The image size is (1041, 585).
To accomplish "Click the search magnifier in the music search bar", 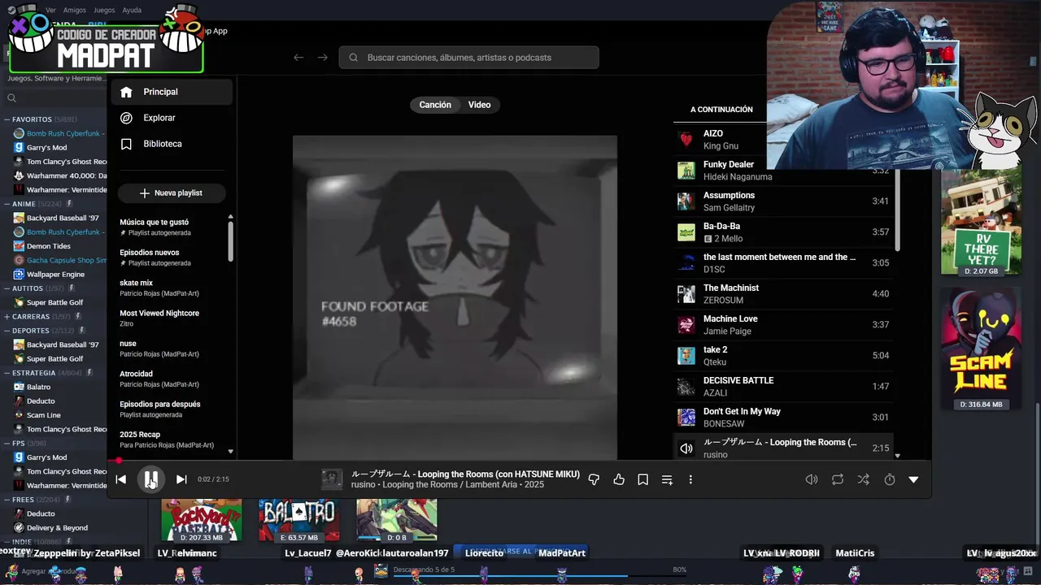I will coord(353,58).
